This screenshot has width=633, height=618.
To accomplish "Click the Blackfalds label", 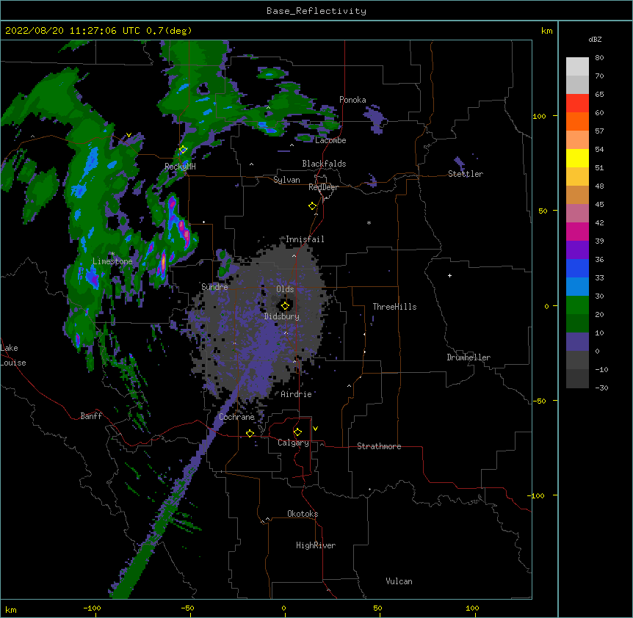I will coord(324,164).
